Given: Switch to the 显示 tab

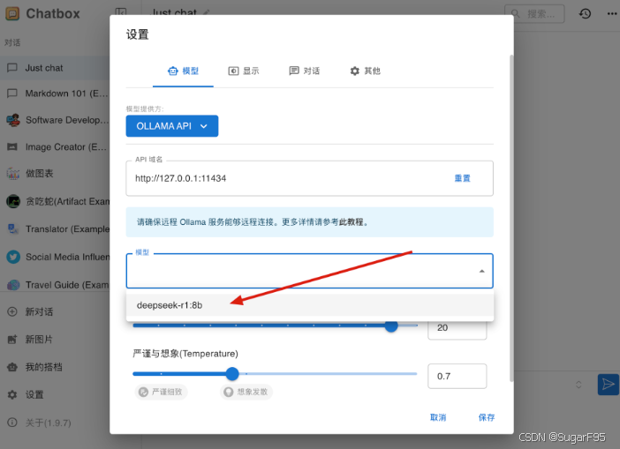Looking at the screenshot, I should click(244, 71).
